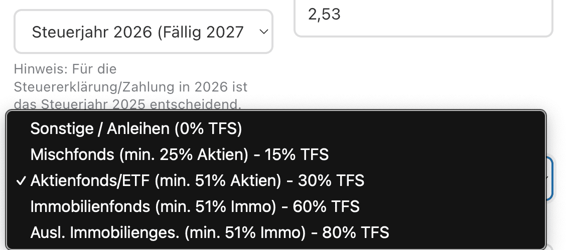568x250 pixels.
Task: Pick the foreign real estate company option
Action: [209, 232]
